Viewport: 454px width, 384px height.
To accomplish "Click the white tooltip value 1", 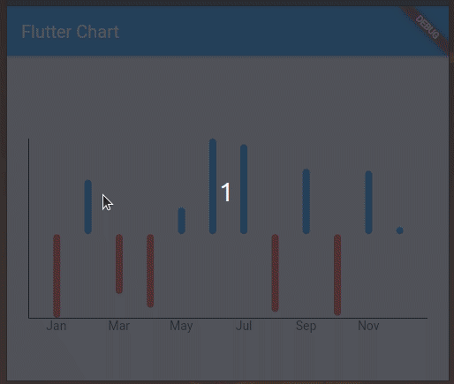I will [226, 192].
